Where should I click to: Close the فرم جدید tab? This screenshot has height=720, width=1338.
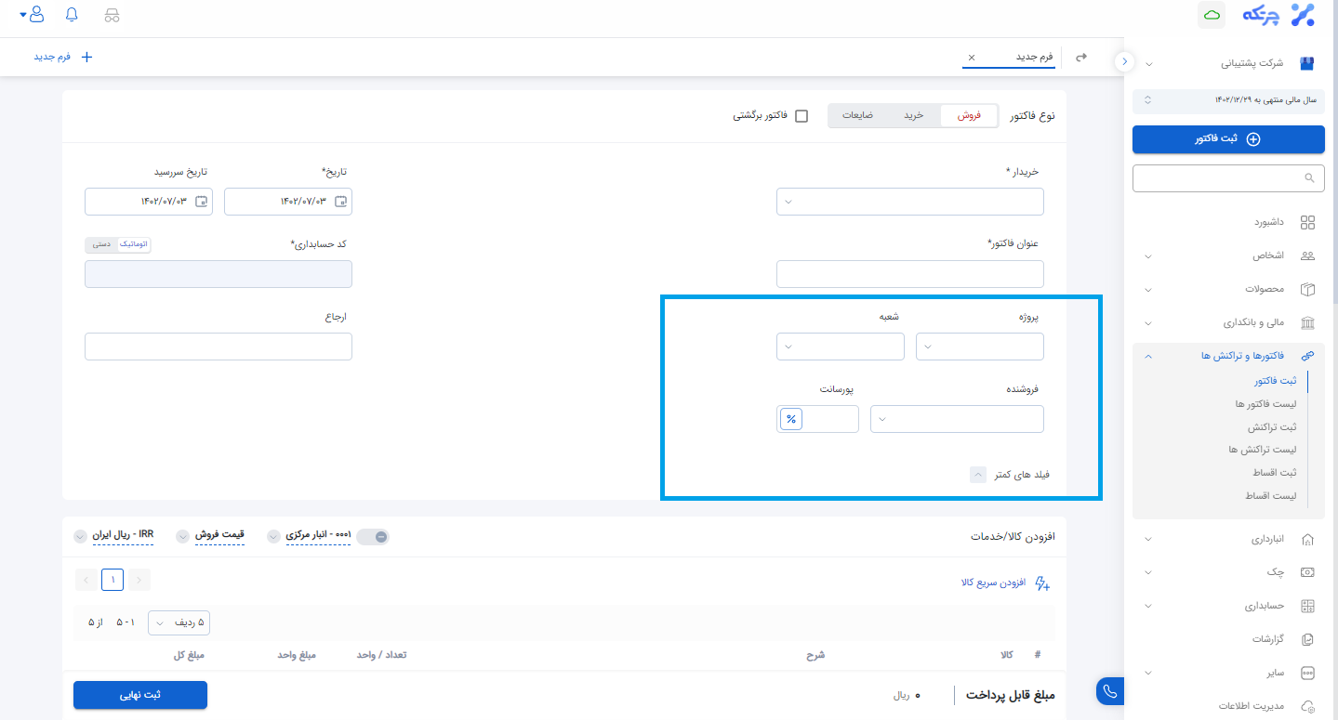[x=972, y=58]
